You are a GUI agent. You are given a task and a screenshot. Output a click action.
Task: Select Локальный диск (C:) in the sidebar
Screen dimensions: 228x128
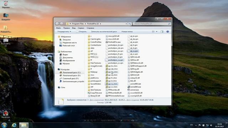(70, 73)
